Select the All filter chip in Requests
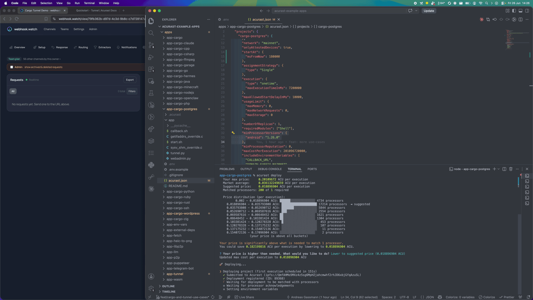The image size is (533, 300). tap(13, 91)
